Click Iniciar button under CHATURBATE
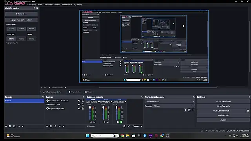 click(11, 29)
